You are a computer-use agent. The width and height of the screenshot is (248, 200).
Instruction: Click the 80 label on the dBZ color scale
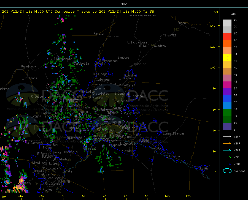point(235,20)
